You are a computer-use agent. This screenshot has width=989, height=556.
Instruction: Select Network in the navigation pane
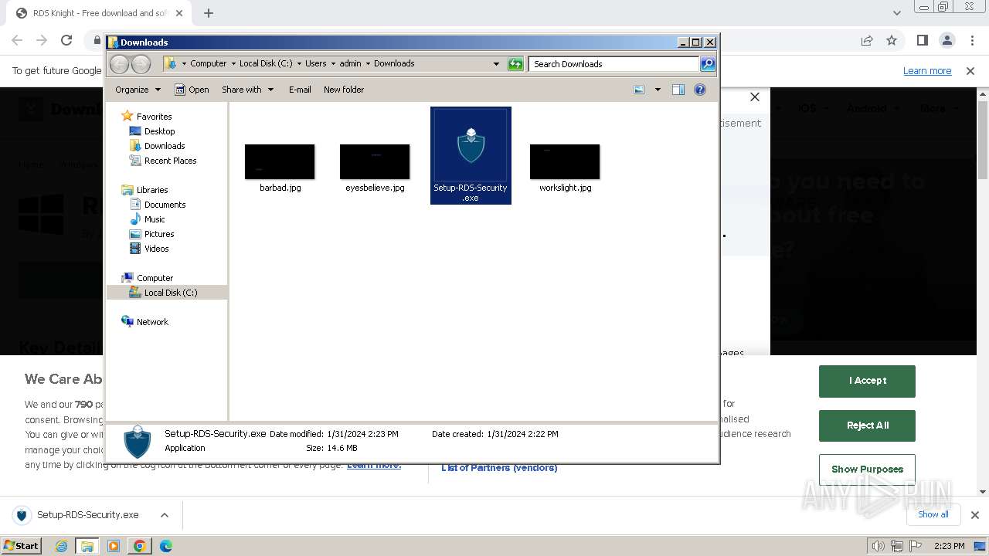coord(152,322)
